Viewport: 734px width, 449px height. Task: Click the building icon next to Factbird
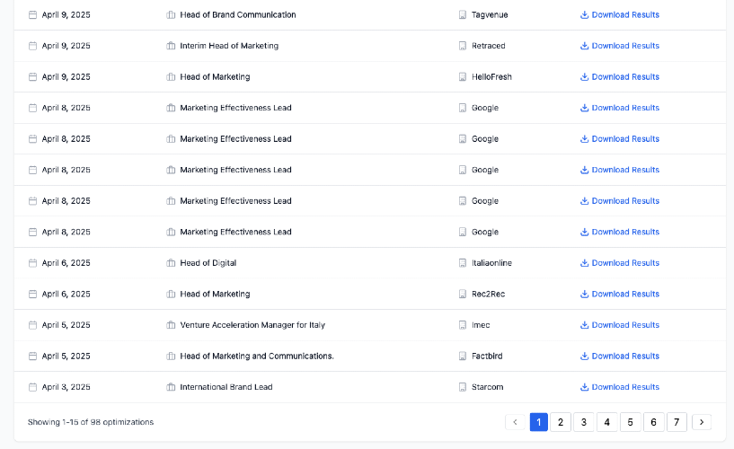point(463,356)
